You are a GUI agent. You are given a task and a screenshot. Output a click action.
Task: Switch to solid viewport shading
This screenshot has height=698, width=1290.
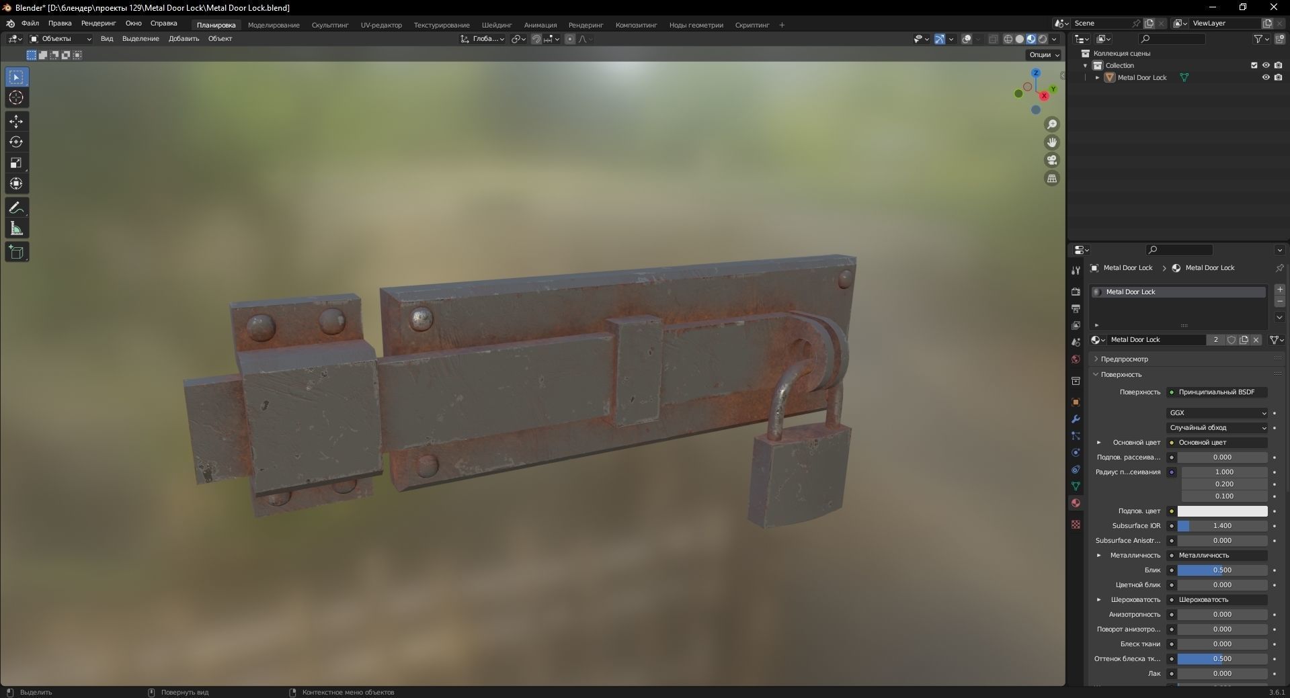point(1019,39)
